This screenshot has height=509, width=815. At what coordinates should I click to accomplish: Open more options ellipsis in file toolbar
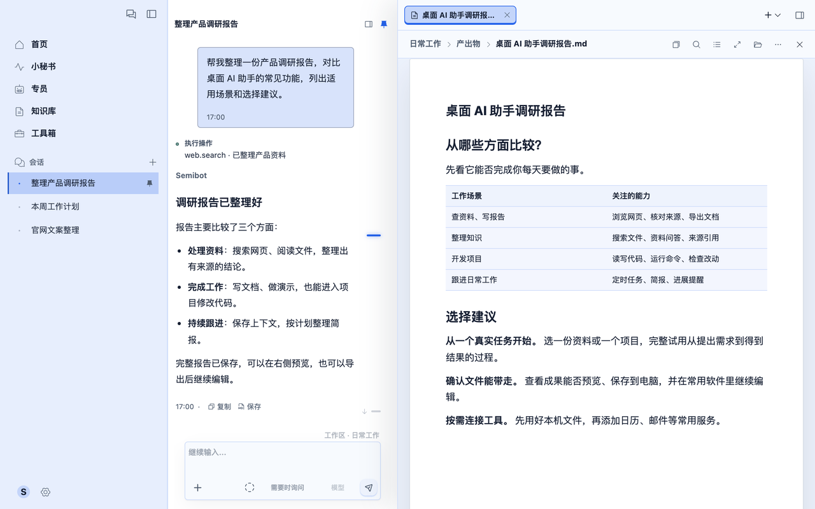click(778, 45)
